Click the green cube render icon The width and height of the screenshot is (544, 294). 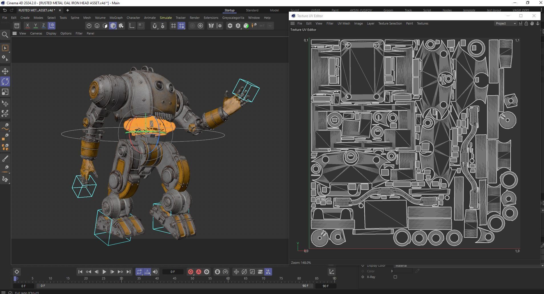click(x=246, y=26)
